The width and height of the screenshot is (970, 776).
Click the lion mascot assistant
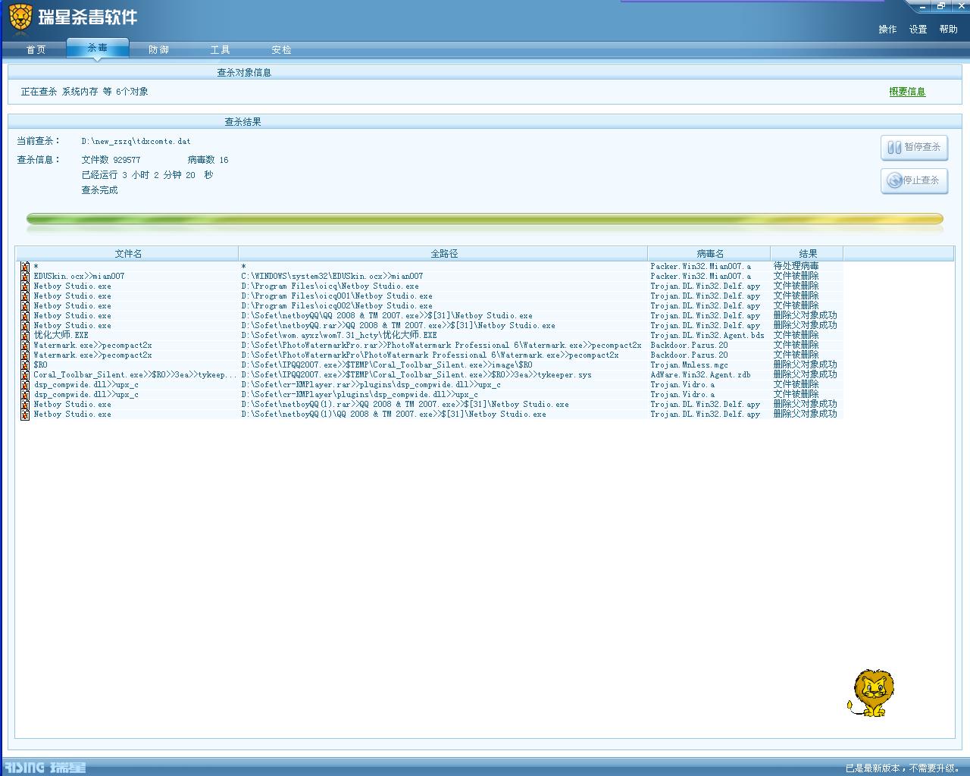point(871,693)
